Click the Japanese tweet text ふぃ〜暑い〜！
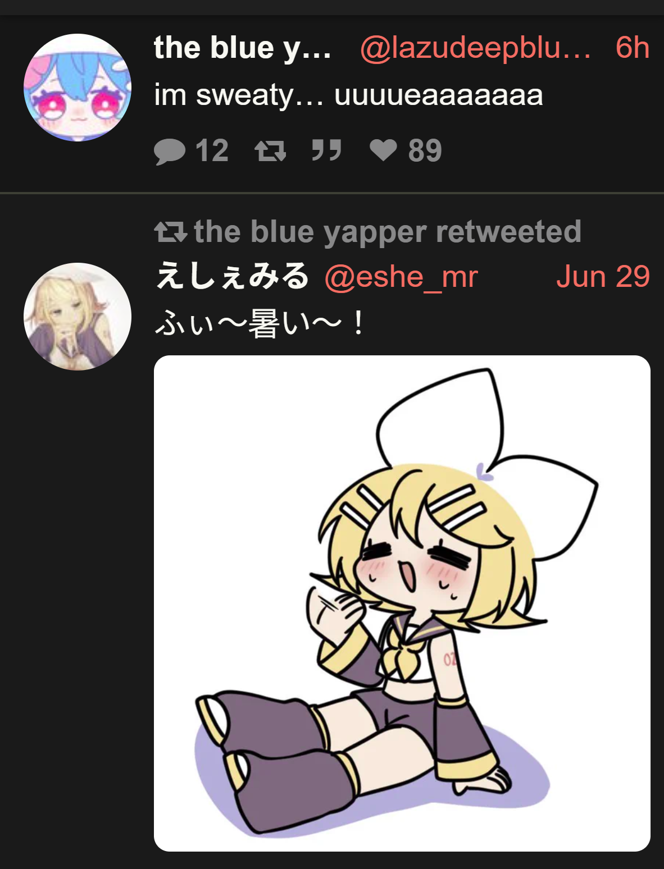664x869 pixels. click(x=260, y=324)
